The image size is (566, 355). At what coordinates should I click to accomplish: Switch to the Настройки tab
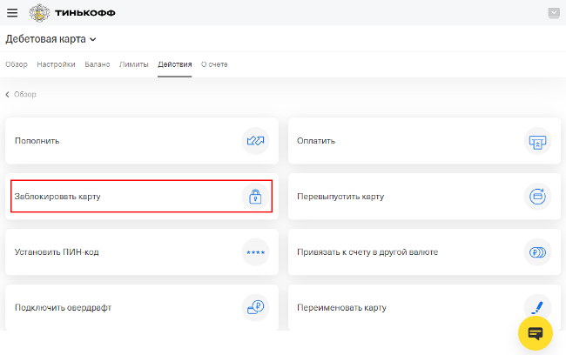pyautogui.click(x=56, y=64)
